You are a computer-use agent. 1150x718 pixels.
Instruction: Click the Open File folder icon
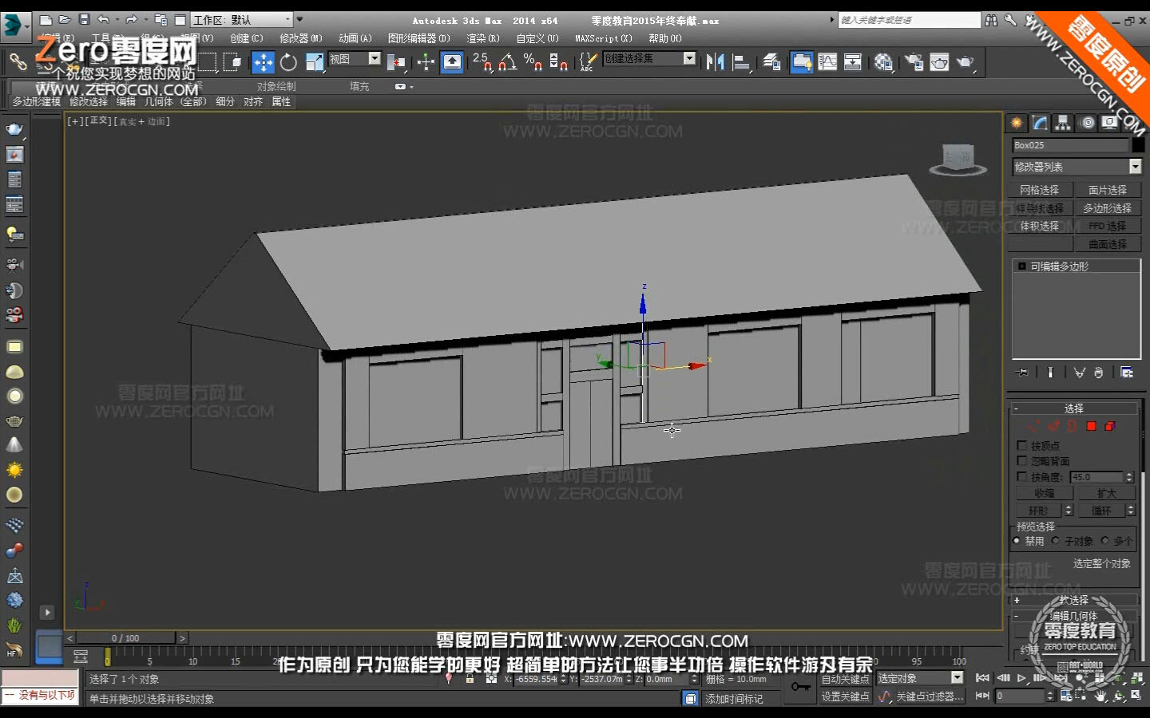65,20
